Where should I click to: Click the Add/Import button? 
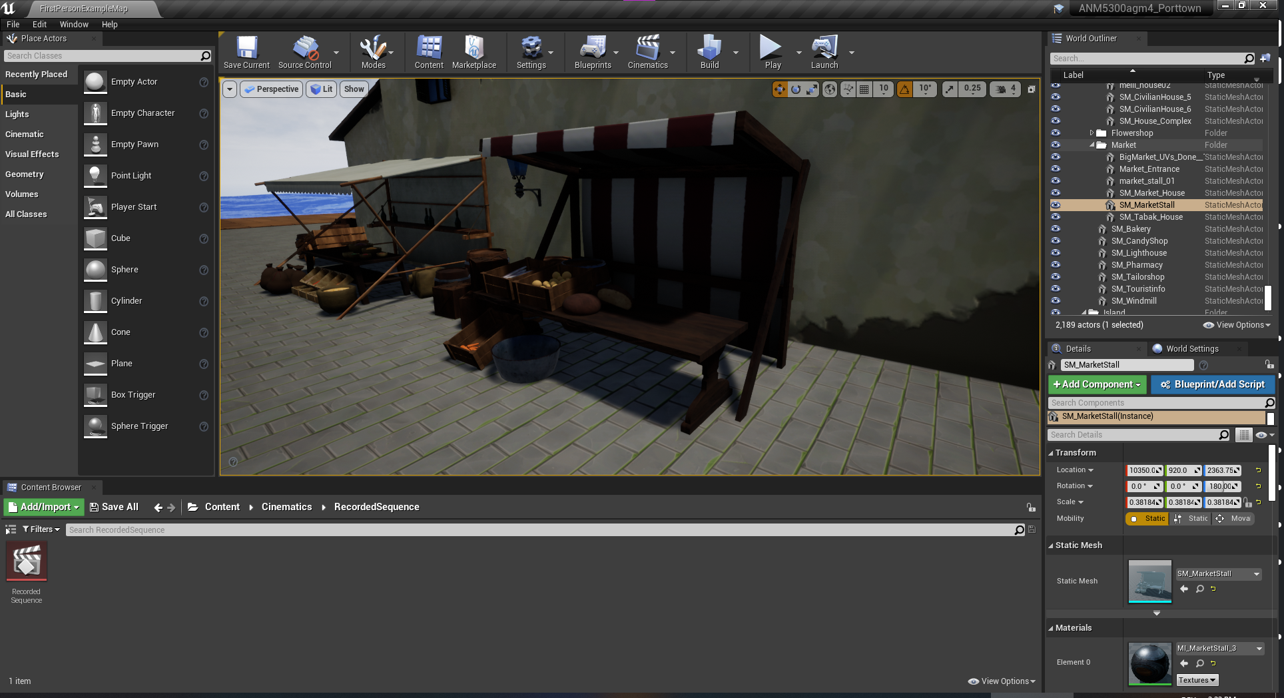[44, 508]
